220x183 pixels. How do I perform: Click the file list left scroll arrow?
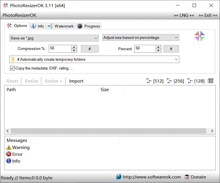tap(8, 131)
